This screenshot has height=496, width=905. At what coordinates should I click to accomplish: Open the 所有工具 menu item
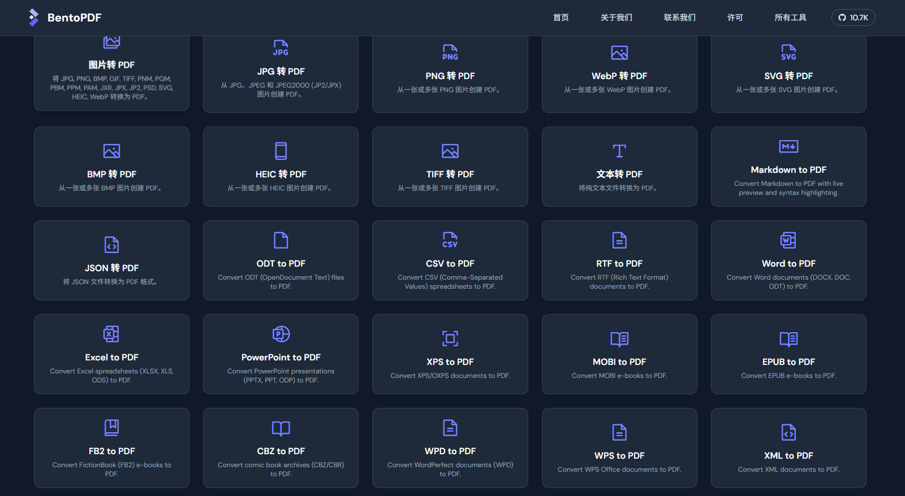pos(790,18)
